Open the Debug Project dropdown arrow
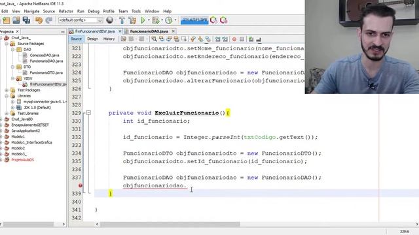Screen dimensions: 419x235 [162, 20]
